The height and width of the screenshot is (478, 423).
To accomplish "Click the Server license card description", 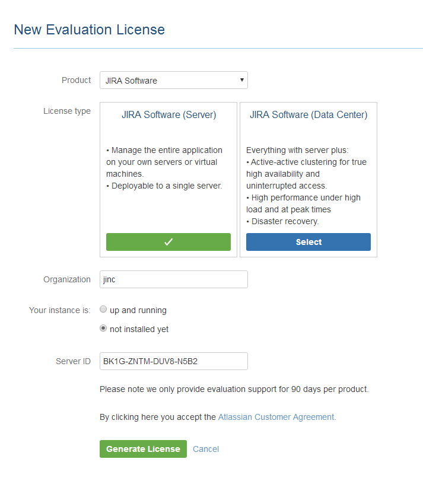I will (164, 168).
